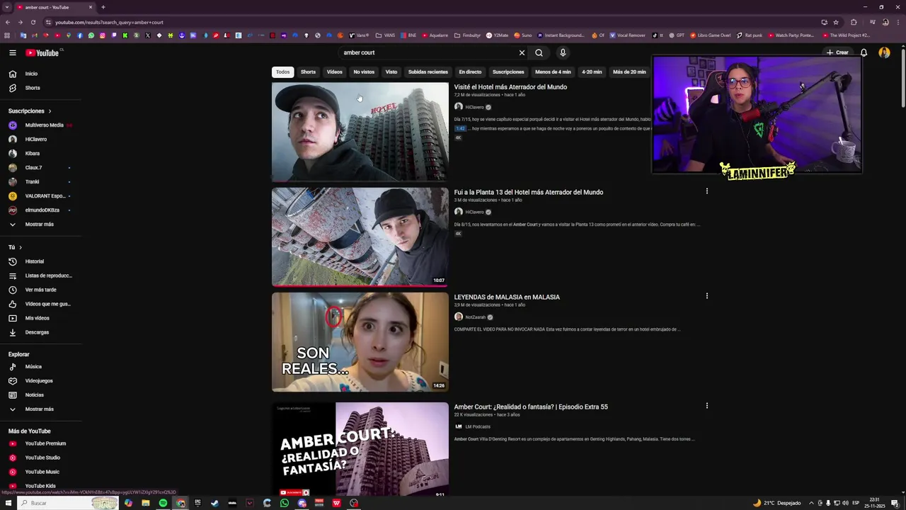Click the Windows Start button
This screenshot has height=510, width=906.
point(8,503)
